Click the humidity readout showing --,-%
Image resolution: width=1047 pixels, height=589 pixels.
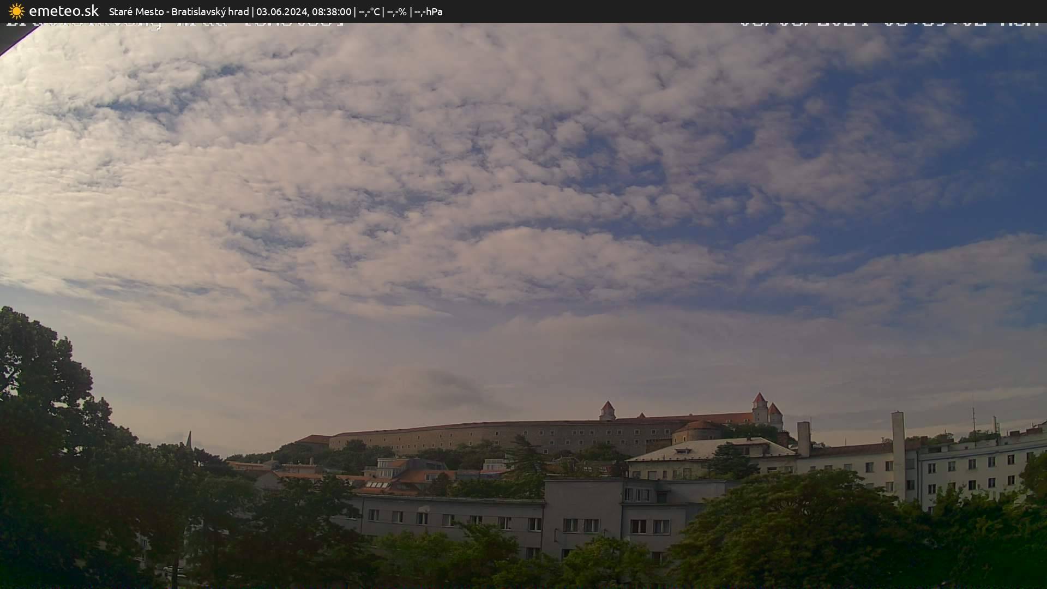(x=396, y=11)
